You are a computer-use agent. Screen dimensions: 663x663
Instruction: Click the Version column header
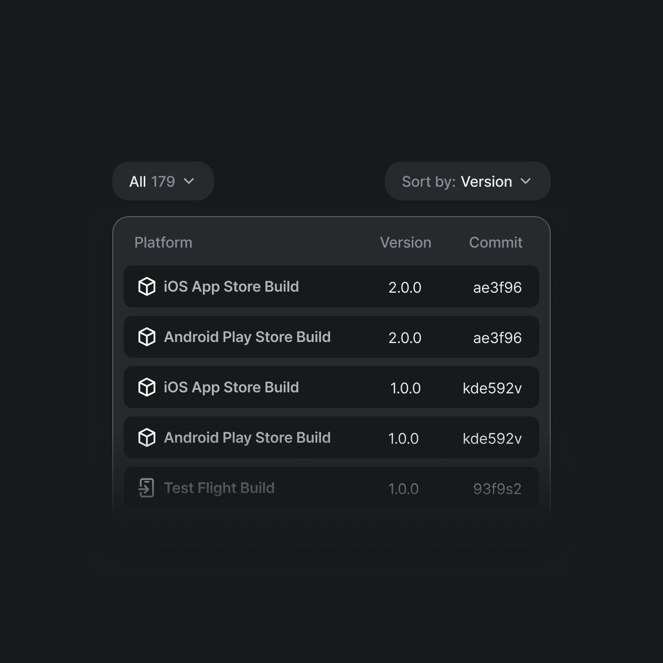point(405,242)
